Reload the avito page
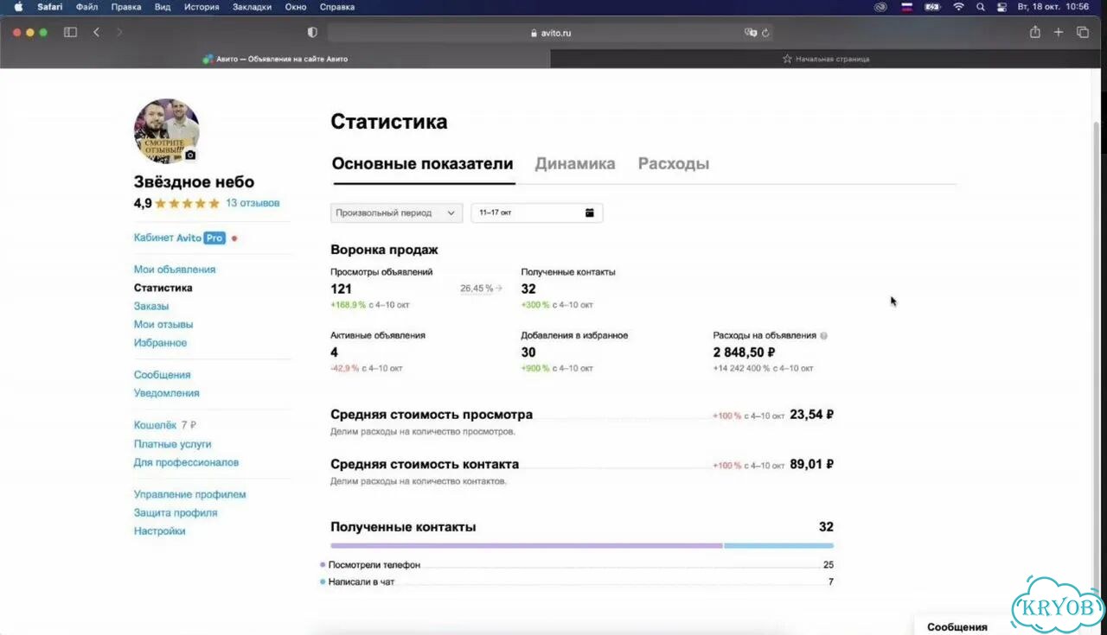 pyautogui.click(x=766, y=33)
